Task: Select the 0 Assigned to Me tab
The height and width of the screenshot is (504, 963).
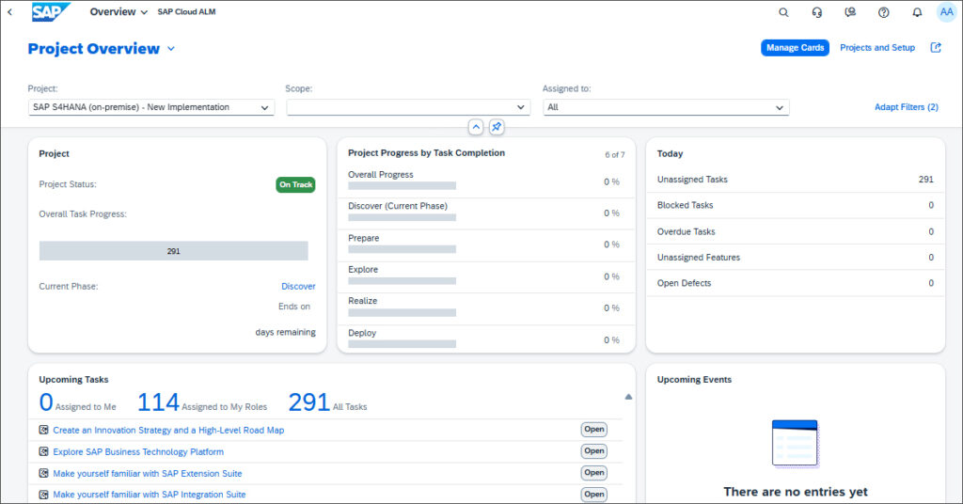Action: 77,402
